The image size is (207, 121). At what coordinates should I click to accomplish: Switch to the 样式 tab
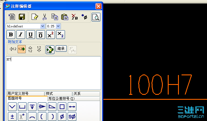coord(59,94)
